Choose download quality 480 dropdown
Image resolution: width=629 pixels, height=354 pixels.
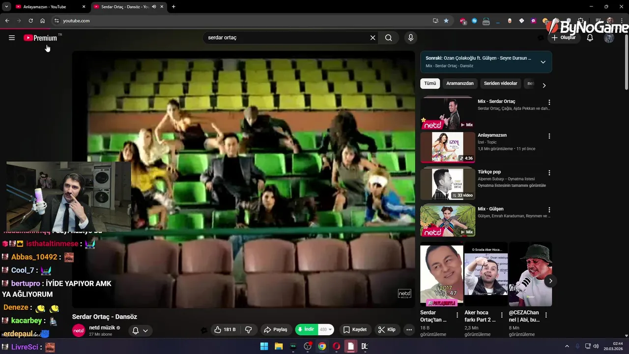click(326, 329)
